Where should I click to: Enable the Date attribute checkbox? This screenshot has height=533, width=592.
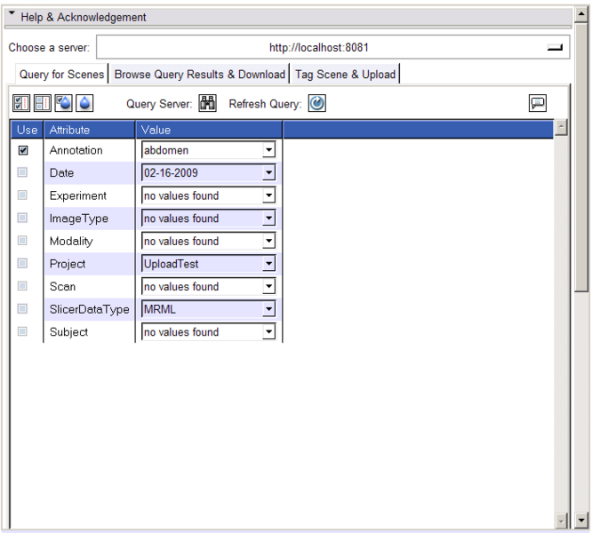click(x=23, y=173)
